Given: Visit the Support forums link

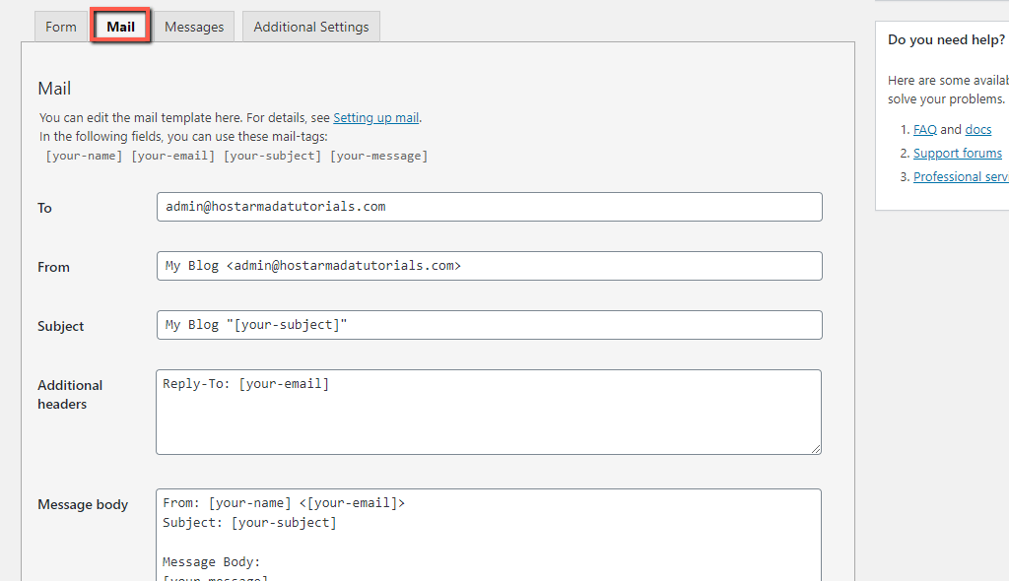Looking at the screenshot, I should (x=958, y=154).
